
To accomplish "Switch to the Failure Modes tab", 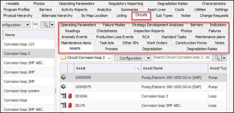I will coord(114,25).
